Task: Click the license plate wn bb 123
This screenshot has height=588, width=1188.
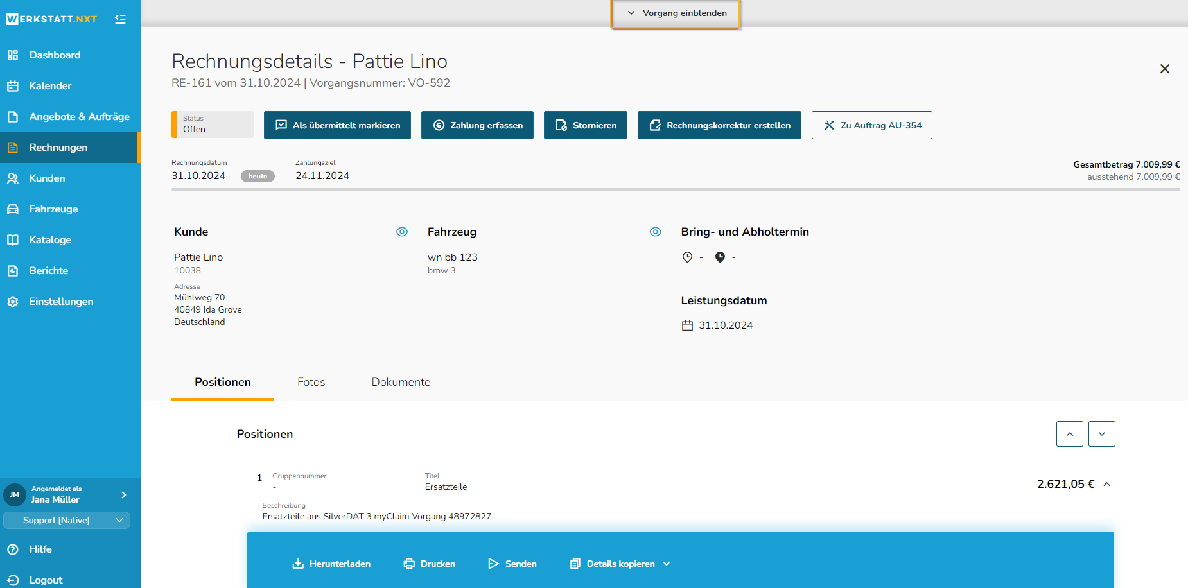Action: (x=453, y=257)
